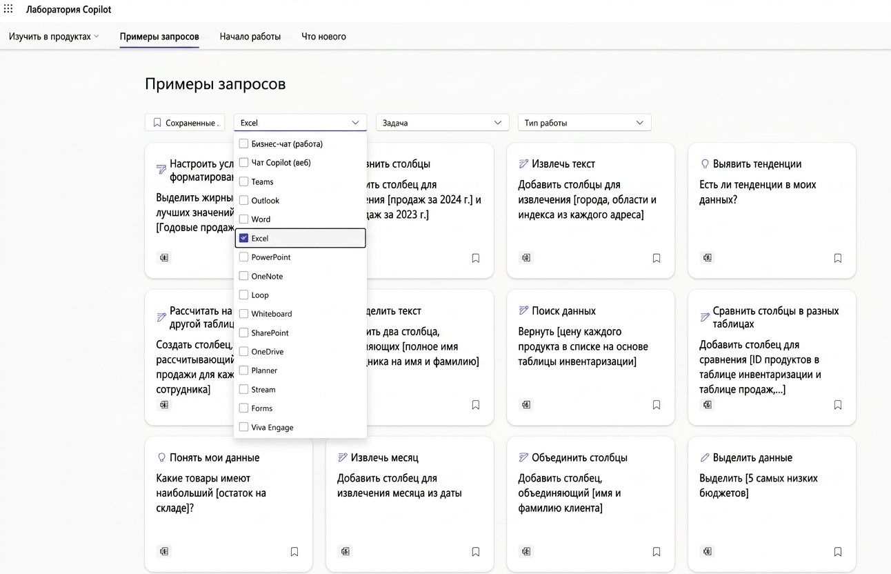Tick the PowerPoint checkbox
891x574 pixels.
(243, 257)
